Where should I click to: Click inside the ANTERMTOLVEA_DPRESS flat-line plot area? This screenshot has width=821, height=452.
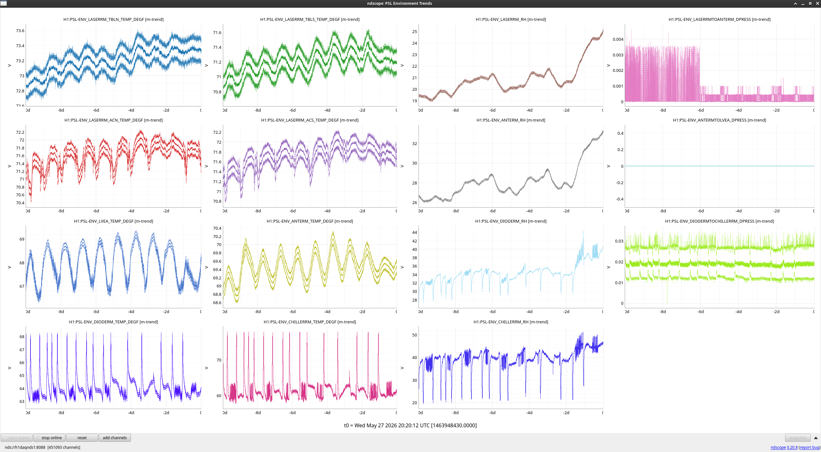pyautogui.click(x=720, y=166)
